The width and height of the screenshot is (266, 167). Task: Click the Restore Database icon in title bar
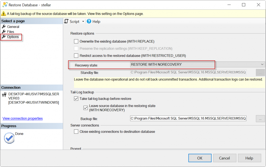click(x=5, y=5)
